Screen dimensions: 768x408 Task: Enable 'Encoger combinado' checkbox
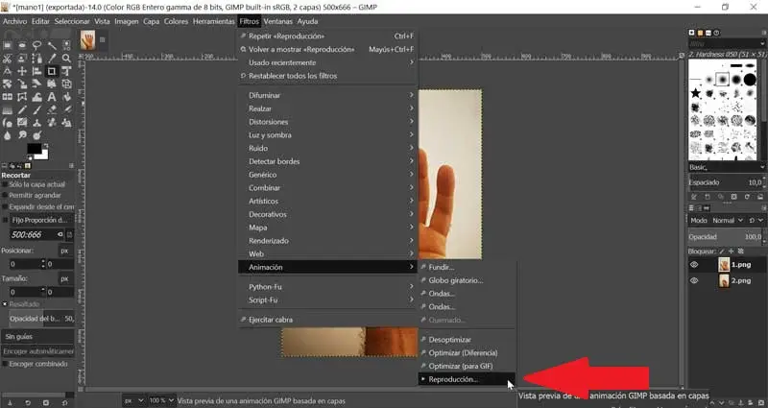[x=5, y=364]
